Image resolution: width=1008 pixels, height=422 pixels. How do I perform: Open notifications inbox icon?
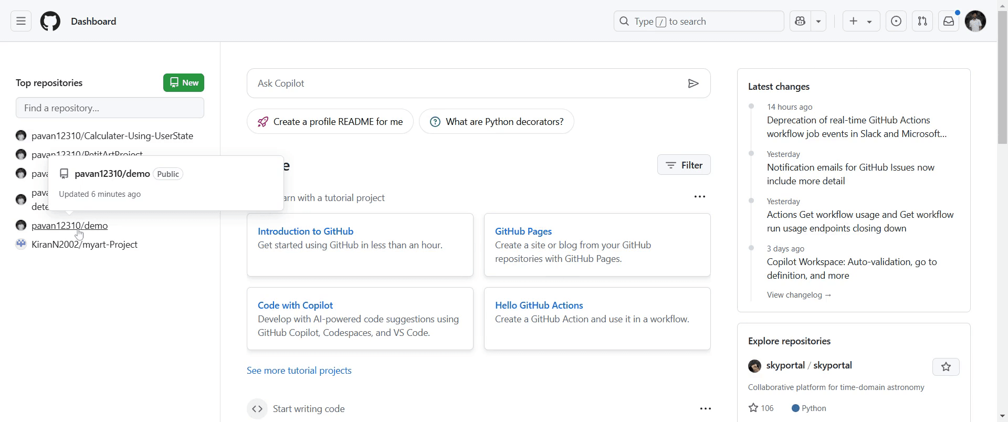949,22
